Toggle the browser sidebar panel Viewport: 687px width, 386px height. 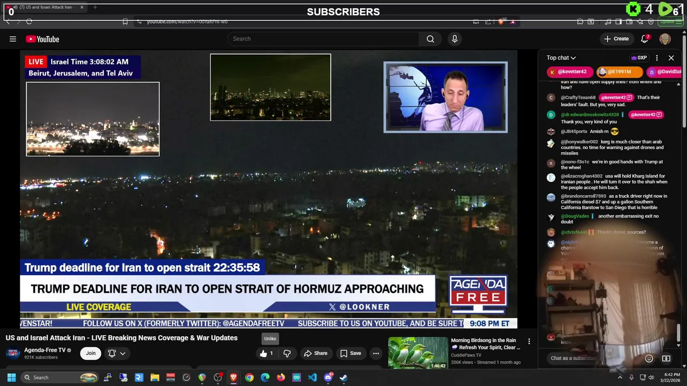[x=619, y=21]
